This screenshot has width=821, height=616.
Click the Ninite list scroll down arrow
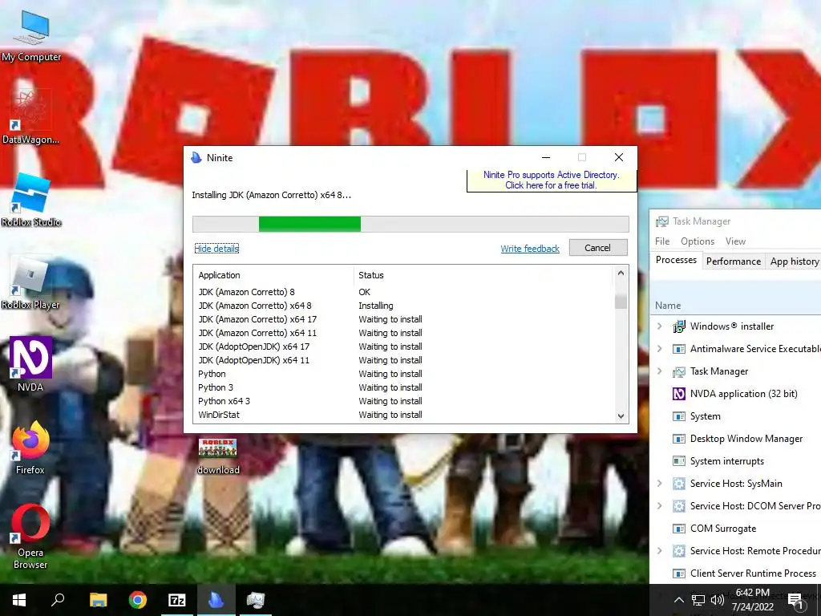pyautogui.click(x=621, y=416)
